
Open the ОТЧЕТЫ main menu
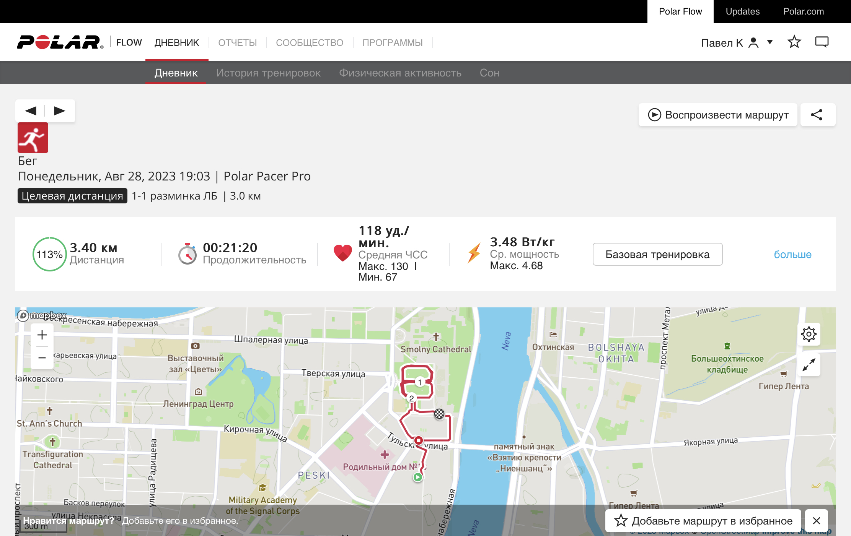pos(238,43)
